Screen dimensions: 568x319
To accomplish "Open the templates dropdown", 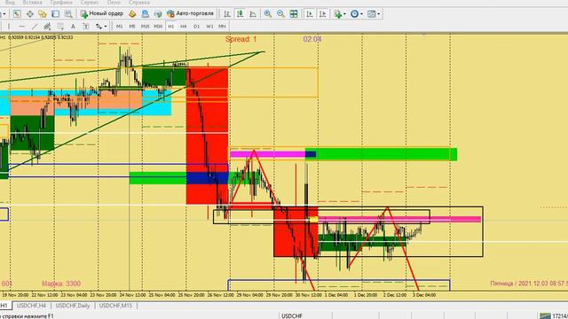I will [x=374, y=14].
